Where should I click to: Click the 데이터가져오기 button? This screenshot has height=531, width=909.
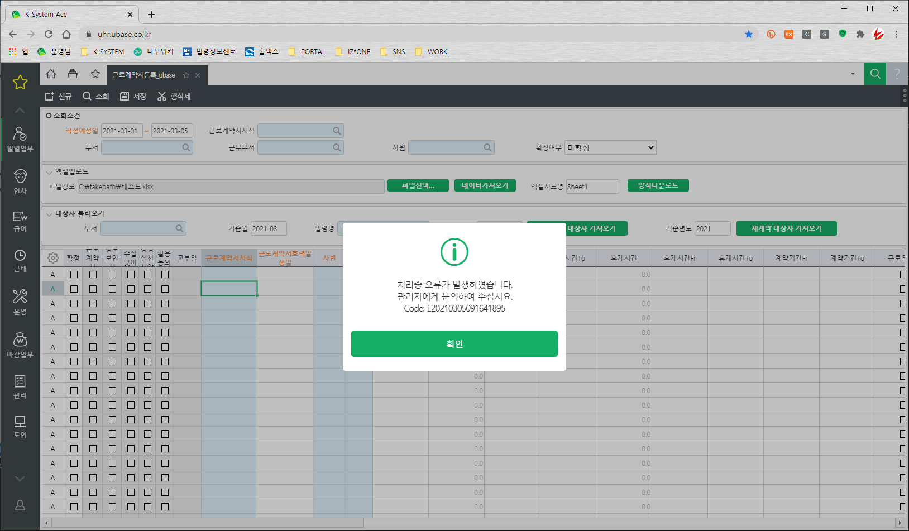[x=485, y=185]
